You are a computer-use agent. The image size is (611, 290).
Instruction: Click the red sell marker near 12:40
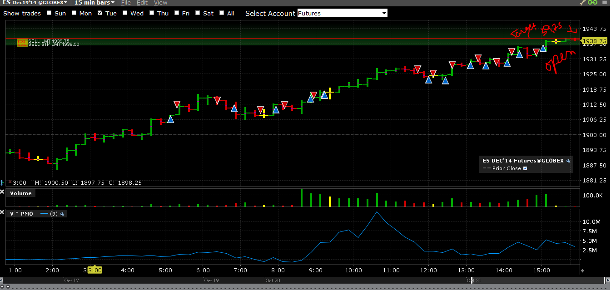coord(452,65)
